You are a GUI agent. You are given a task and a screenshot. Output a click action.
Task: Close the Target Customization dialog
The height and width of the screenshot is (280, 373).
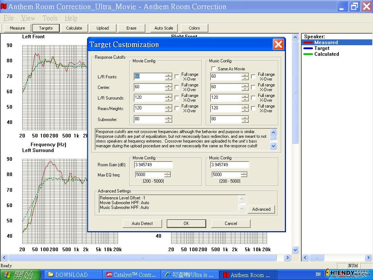[x=278, y=44]
